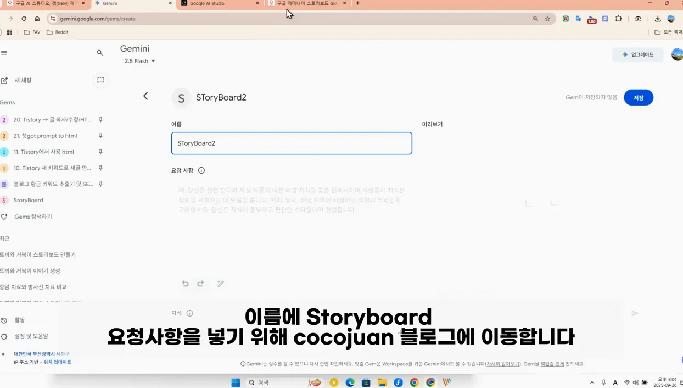Reload the page with refresh button
This screenshot has height=388, width=683.
24,19
